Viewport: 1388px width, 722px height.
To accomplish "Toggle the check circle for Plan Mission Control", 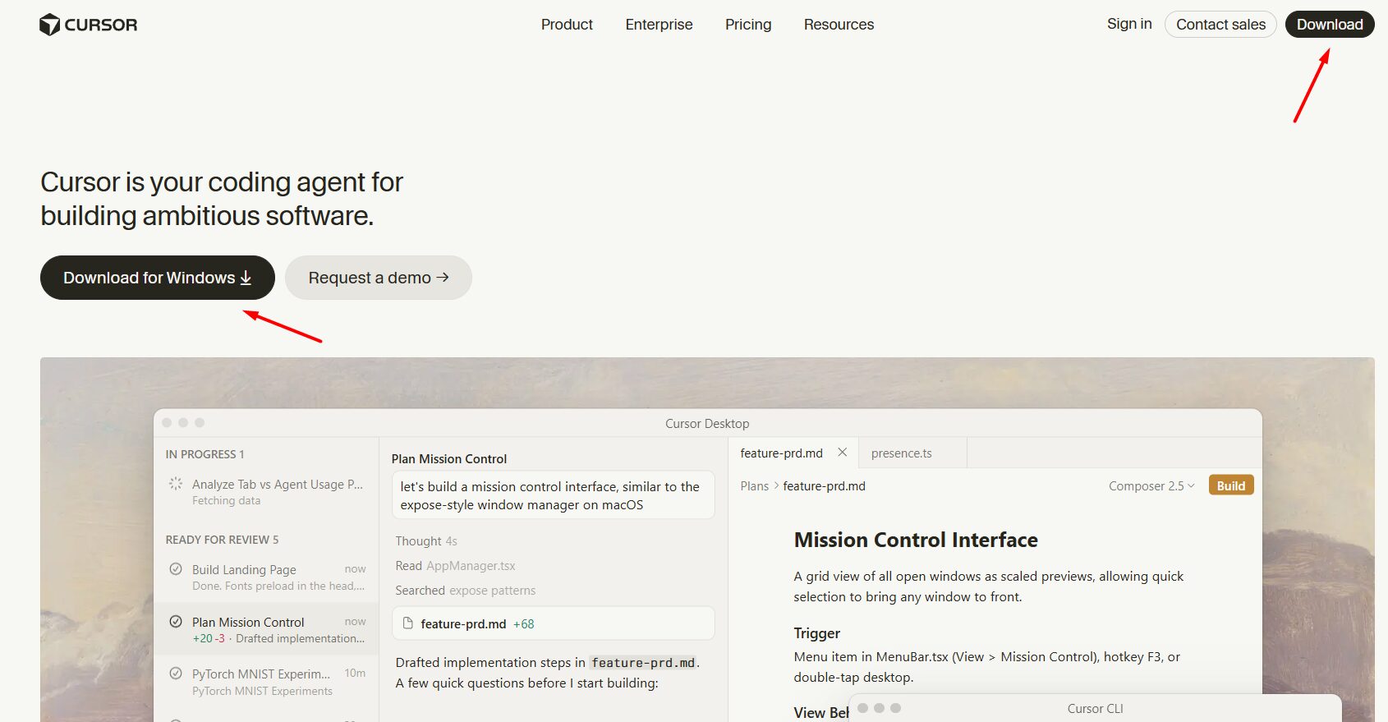I will 176,621.
